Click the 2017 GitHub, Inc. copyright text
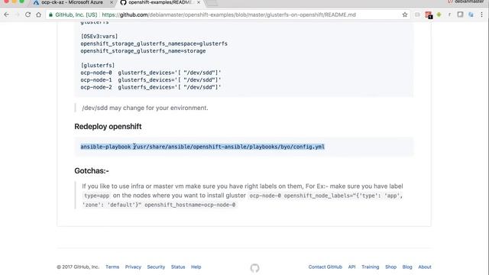This screenshot has width=489, height=275. [x=78, y=267]
